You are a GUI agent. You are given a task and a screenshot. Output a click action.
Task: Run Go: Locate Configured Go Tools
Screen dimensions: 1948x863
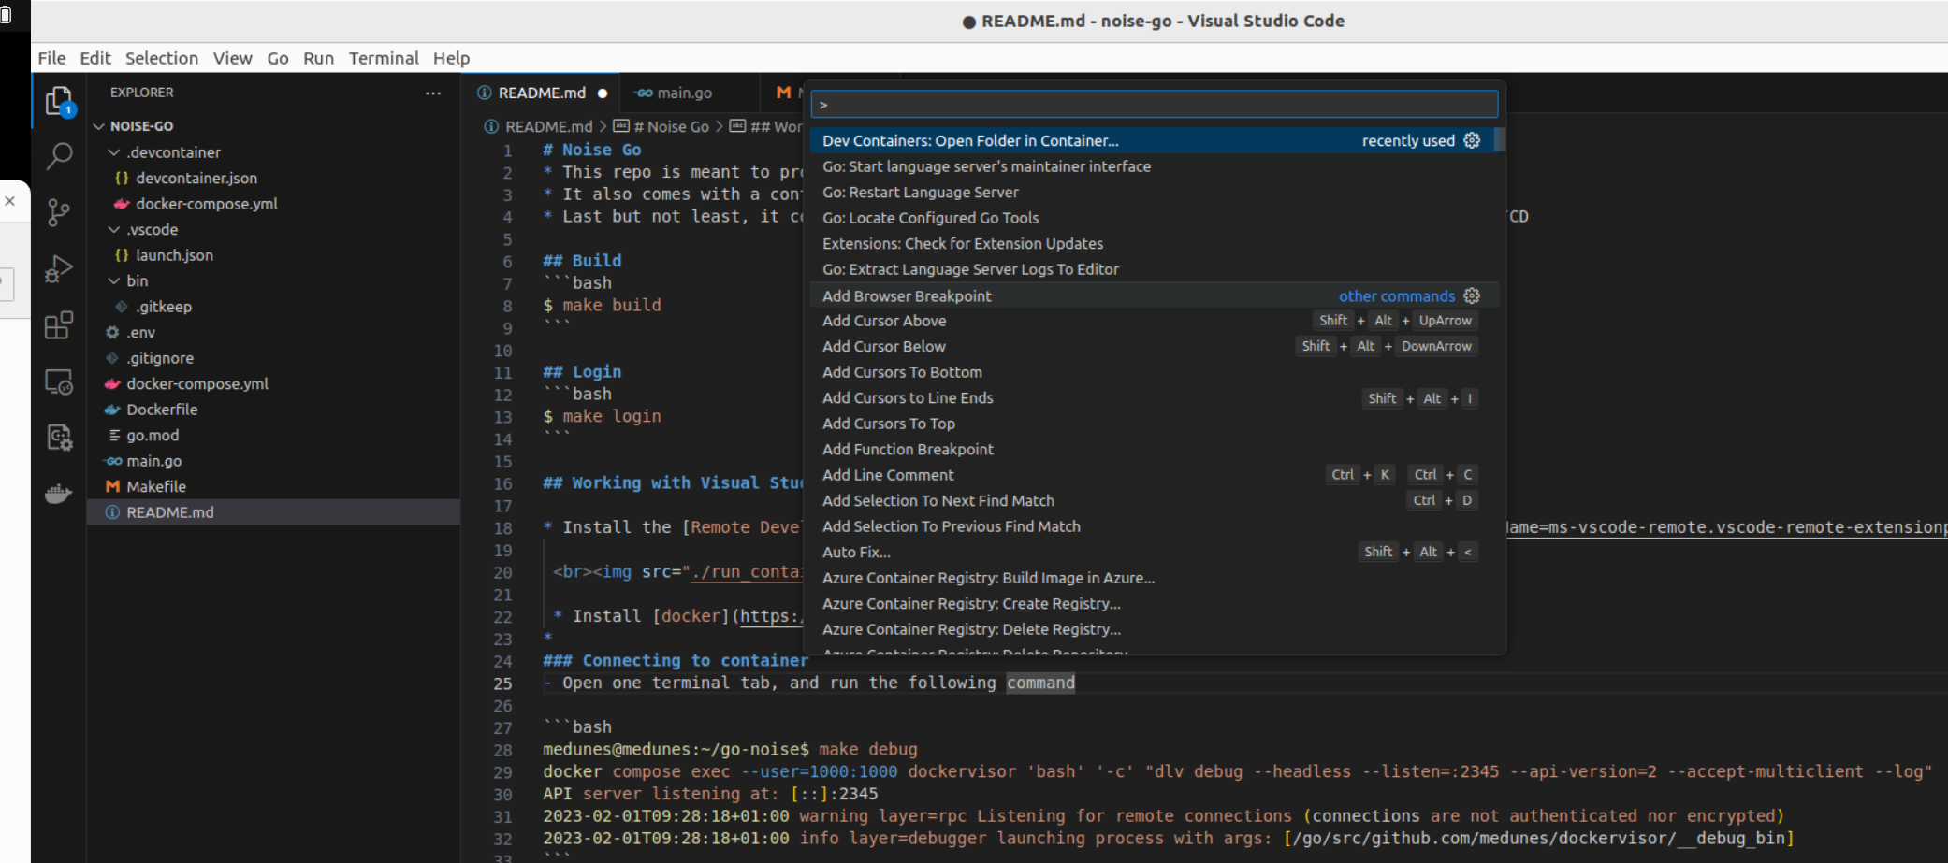click(x=1154, y=218)
